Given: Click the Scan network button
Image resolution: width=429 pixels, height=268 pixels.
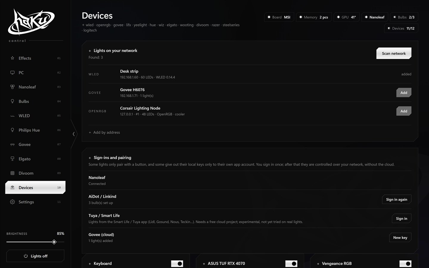Looking at the screenshot, I should click(x=394, y=53).
